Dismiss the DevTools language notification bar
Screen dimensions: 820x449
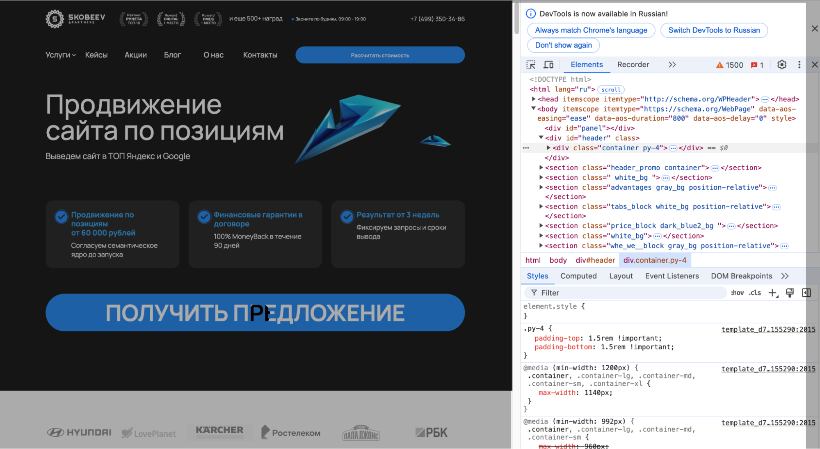pos(815,28)
